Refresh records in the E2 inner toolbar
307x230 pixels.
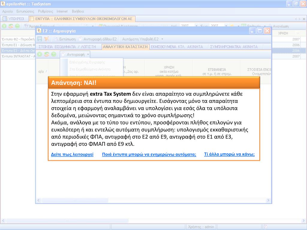[46, 55]
